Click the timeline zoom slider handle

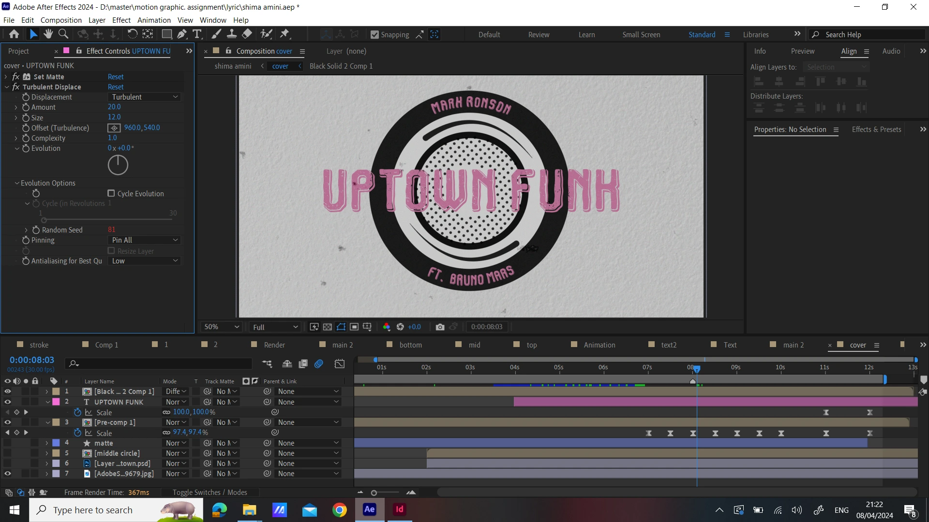[374, 493]
